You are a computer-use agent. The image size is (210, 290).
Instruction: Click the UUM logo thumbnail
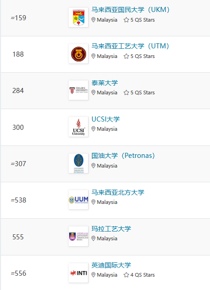click(78, 200)
